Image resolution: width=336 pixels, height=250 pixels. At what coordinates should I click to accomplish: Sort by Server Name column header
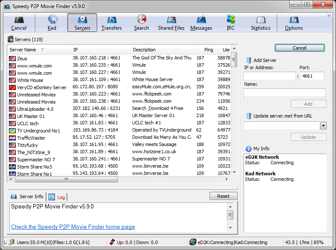(39, 50)
